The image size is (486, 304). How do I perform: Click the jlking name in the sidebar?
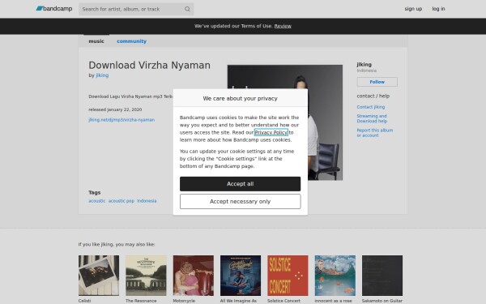pos(364,65)
